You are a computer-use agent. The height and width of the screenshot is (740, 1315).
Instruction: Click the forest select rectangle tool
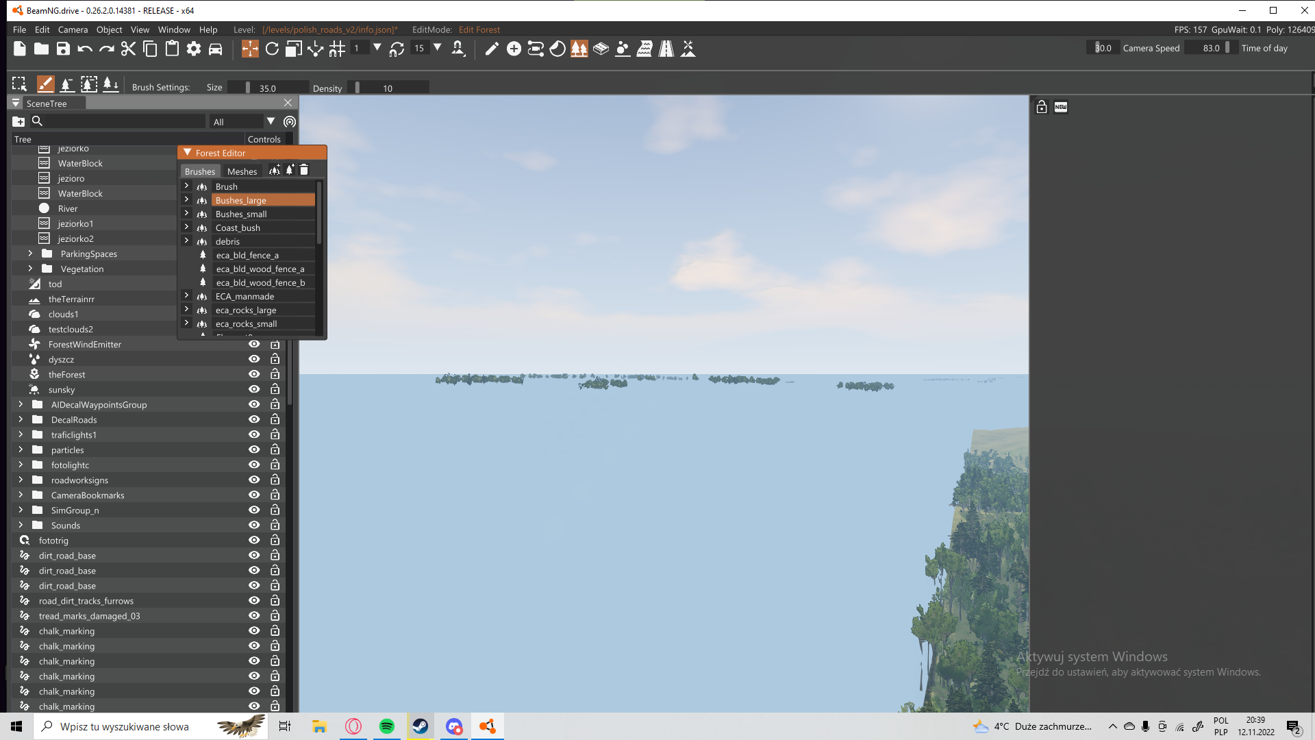(x=19, y=84)
